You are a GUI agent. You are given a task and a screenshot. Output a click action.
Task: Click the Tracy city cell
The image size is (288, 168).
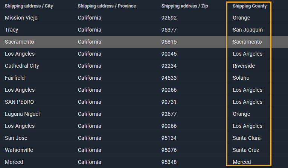pos(12,30)
